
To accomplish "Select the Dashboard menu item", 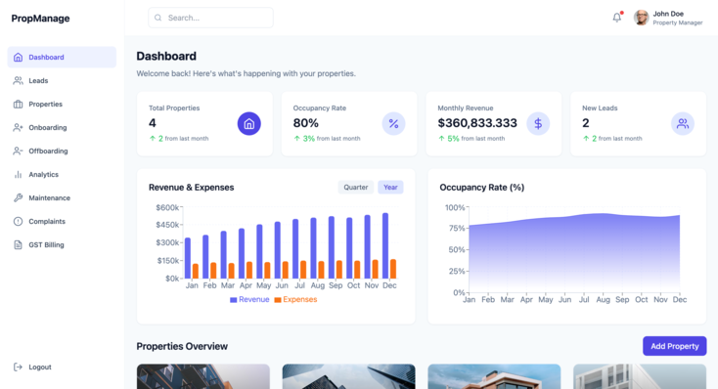I will 62,58.
